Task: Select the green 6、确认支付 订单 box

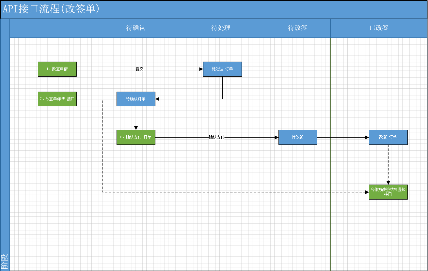Action: coord(136,137)
